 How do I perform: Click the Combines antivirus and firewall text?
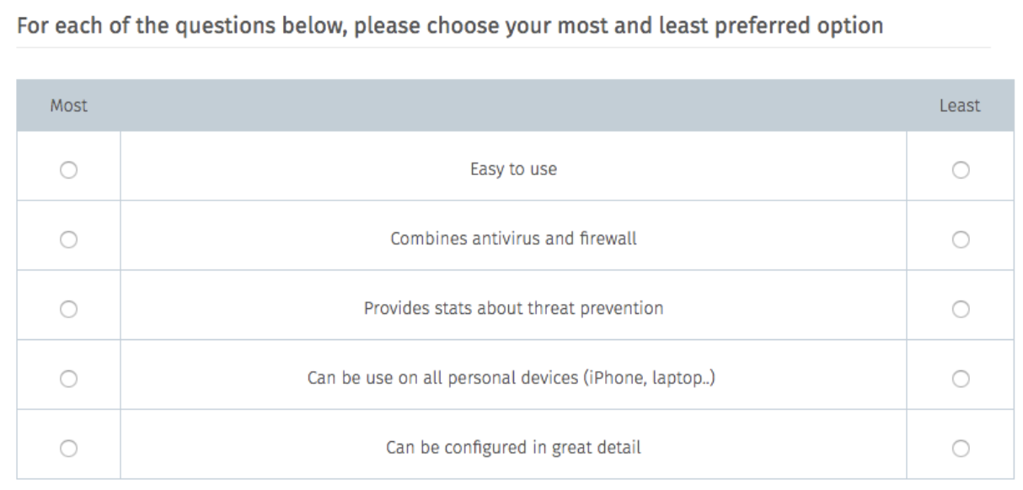click(513, 239)
